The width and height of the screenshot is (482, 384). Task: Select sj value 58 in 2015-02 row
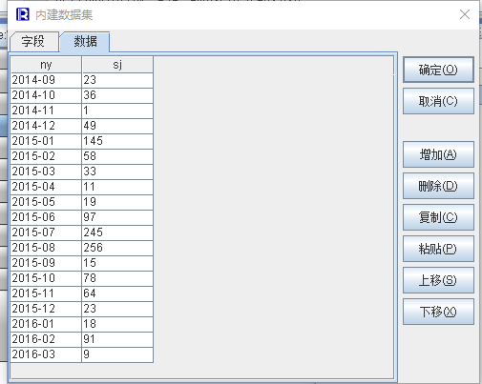[x=117, y=156]
